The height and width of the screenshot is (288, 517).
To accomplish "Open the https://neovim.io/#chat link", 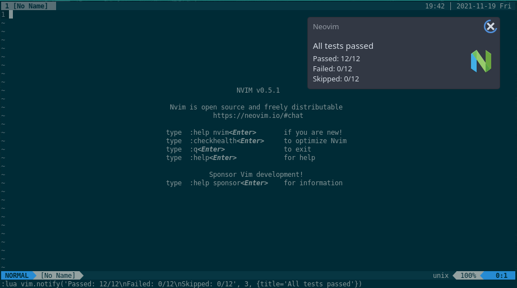I will (258, 116).
